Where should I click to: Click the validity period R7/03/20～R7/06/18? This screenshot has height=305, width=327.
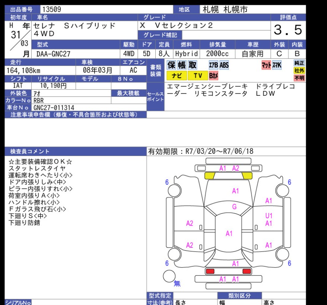(x=219, y=151)
